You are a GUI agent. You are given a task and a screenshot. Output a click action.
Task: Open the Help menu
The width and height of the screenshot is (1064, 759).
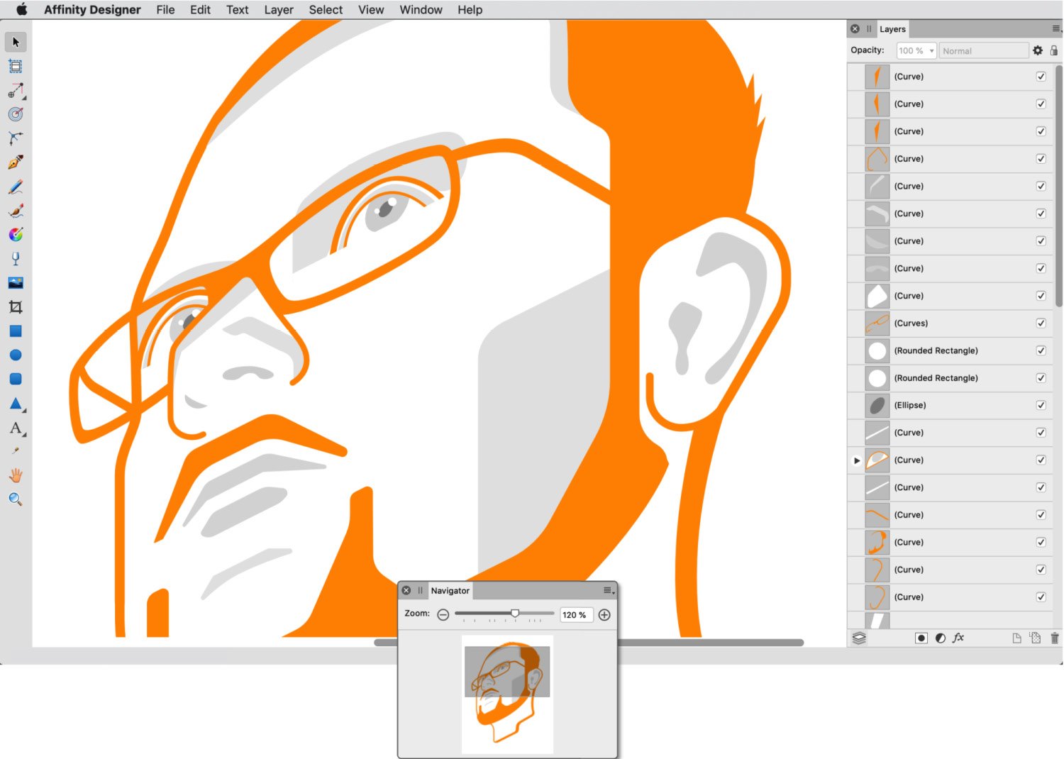coord(470,10)
